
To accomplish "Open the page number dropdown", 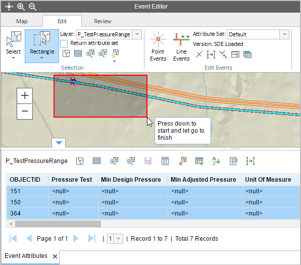I will pos(119,239).
